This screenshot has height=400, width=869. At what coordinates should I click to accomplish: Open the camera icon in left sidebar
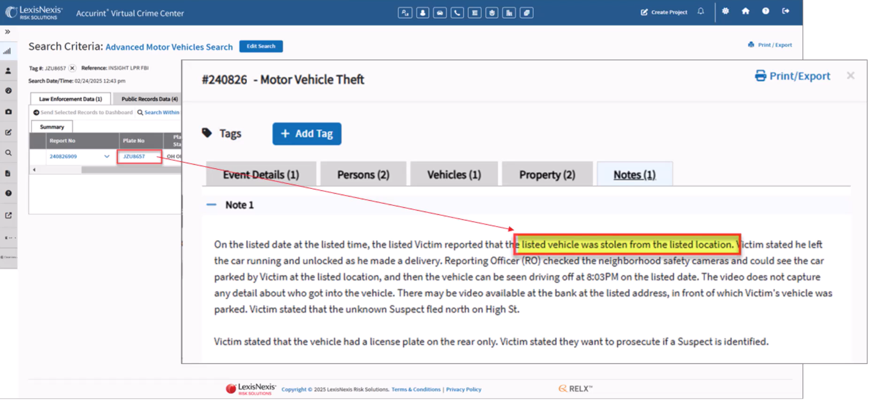coord(8,112)
